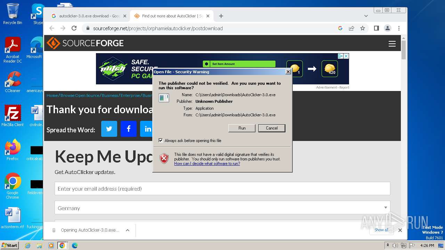
Task: Open Microsoft Edge from the taskbar
Action: pos(74,245)
